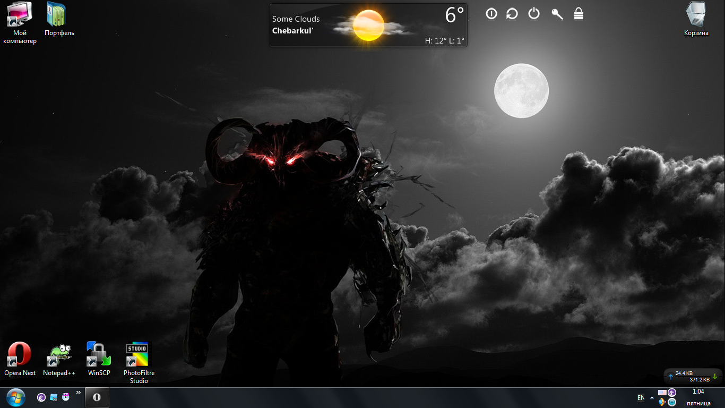The width and height of the screenshot is (725, 408).
Task: Show hidden system tray icons arrow
Action: [x=652, y=397]
